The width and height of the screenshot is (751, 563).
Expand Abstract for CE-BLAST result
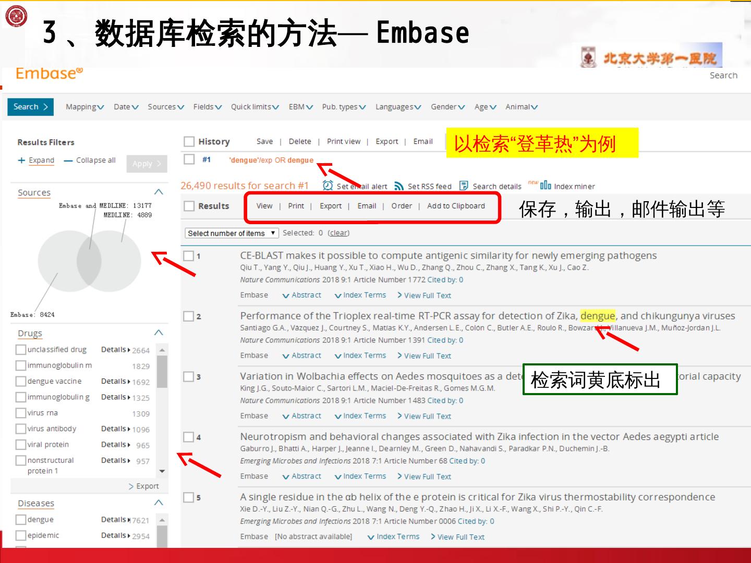302,295
